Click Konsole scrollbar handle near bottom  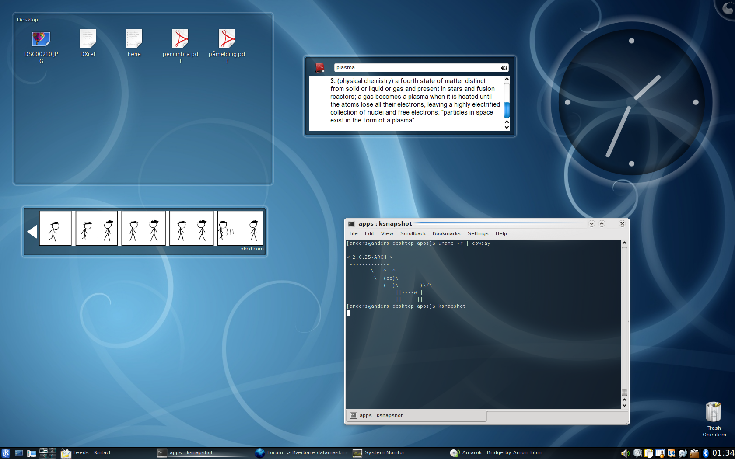pyautogui.click(x=625, y=392)
